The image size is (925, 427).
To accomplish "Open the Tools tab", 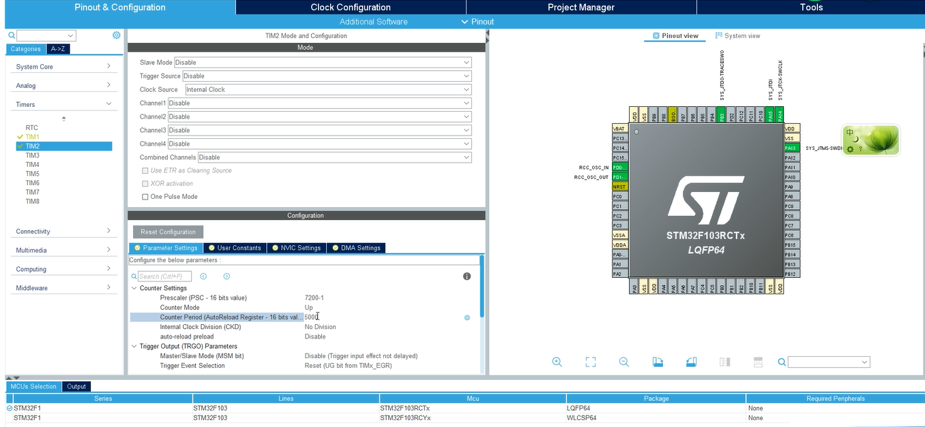I will (x=811, y=7).
